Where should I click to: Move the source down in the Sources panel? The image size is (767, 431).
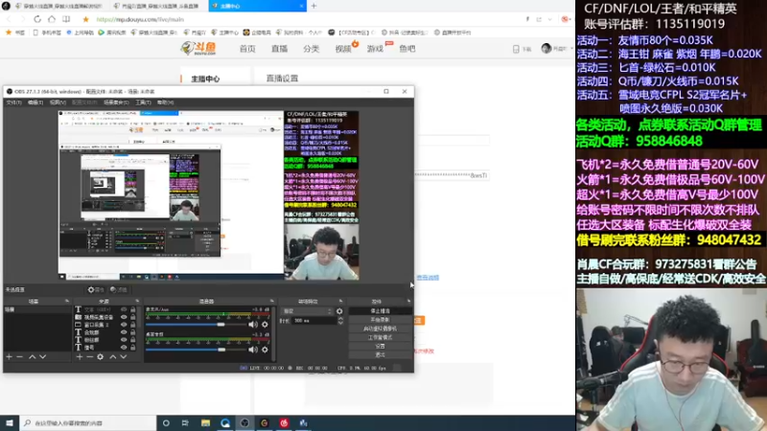point(124,356)
